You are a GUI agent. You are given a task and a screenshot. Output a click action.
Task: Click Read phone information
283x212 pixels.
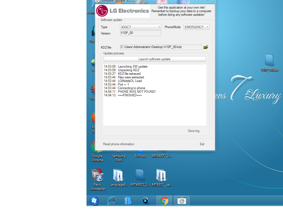click(x=119, y=144)
